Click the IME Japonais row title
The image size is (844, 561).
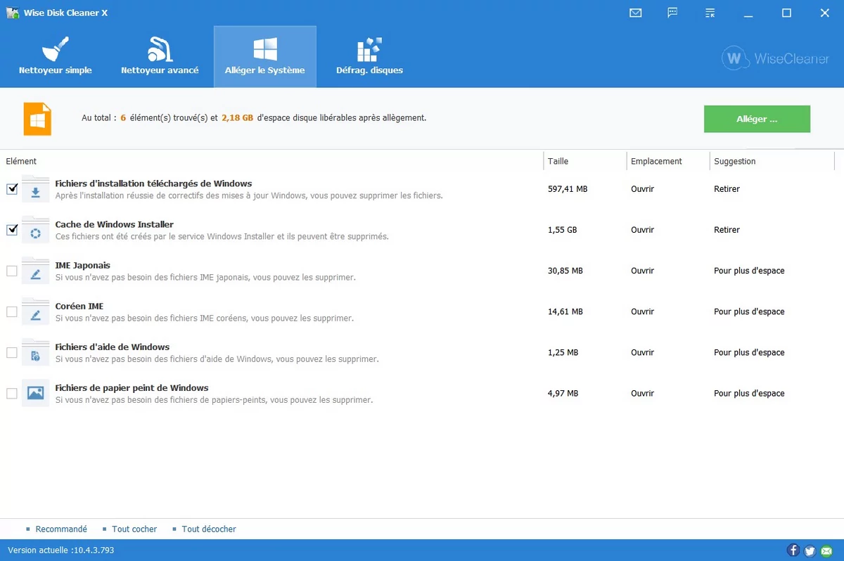click(82, 265)
